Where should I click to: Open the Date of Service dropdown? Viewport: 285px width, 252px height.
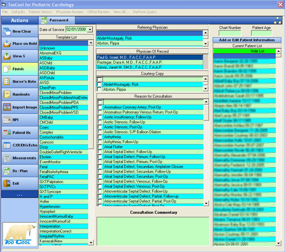90,29
